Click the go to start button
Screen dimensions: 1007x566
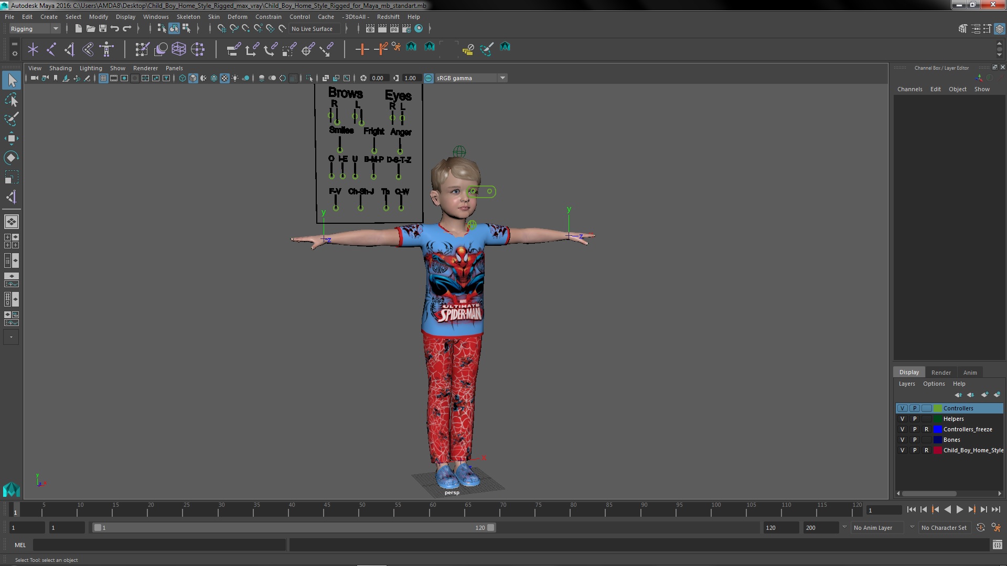[x=911, y=509]
